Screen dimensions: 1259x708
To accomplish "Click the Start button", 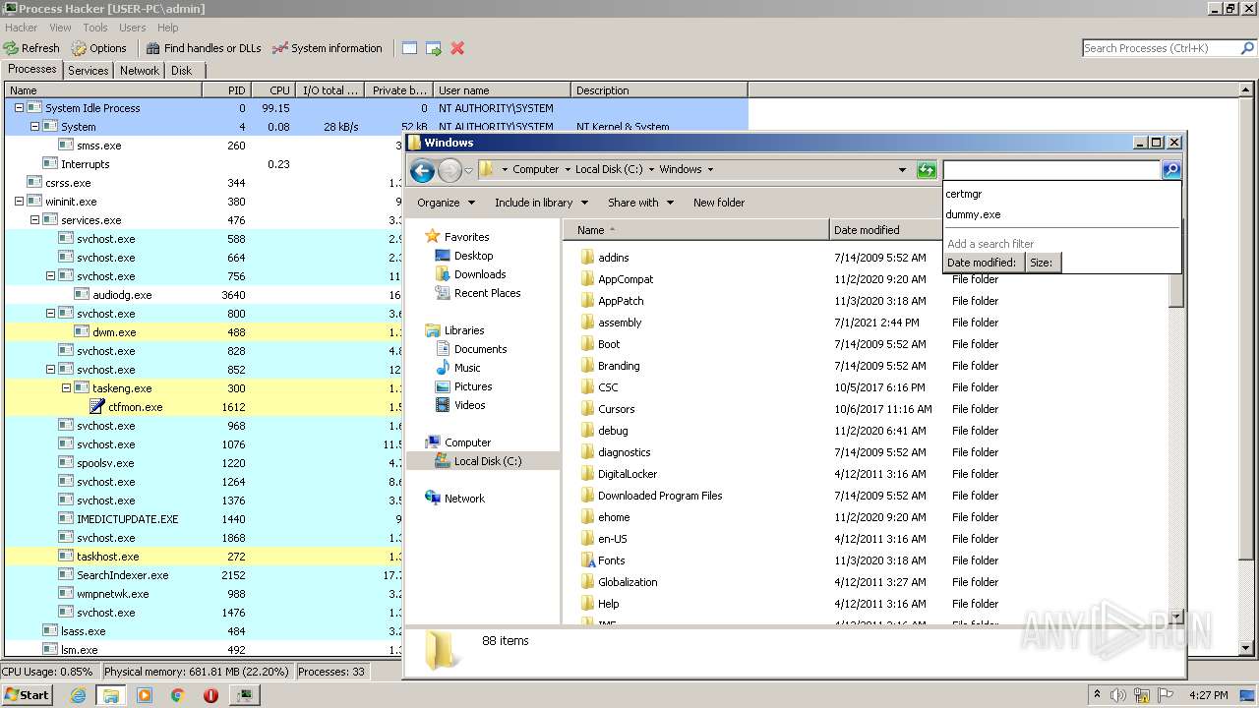I will [27, 695].
